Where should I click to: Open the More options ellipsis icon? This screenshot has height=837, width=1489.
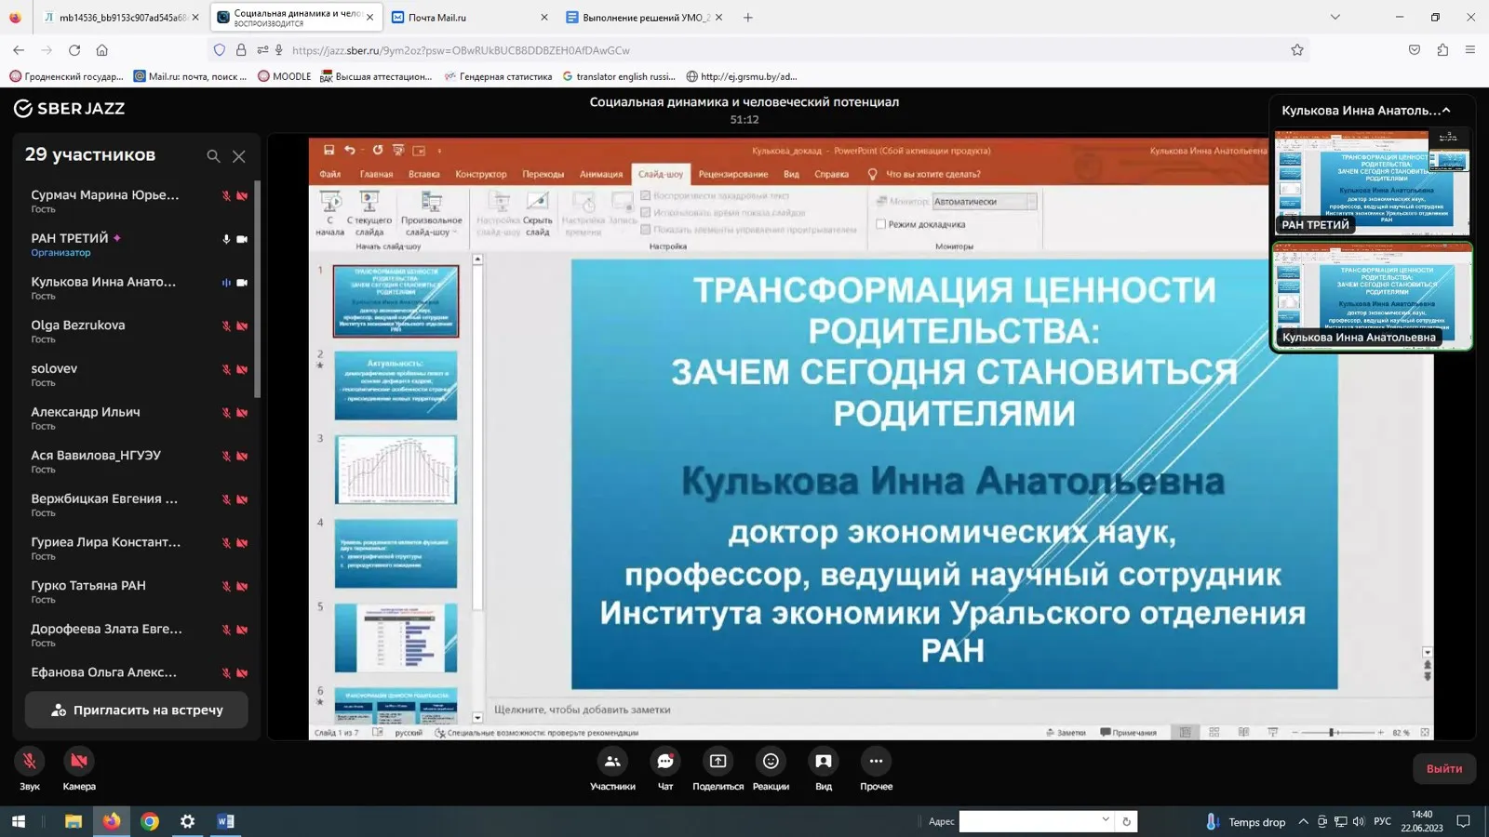click(876, 762)
